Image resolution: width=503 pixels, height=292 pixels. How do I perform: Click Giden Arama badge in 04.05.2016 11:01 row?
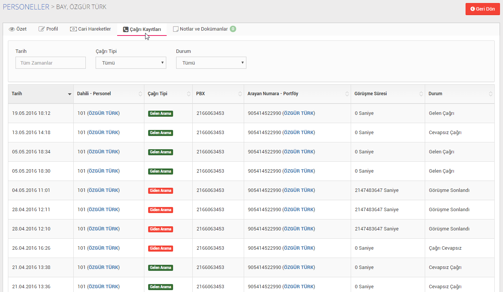161,190
